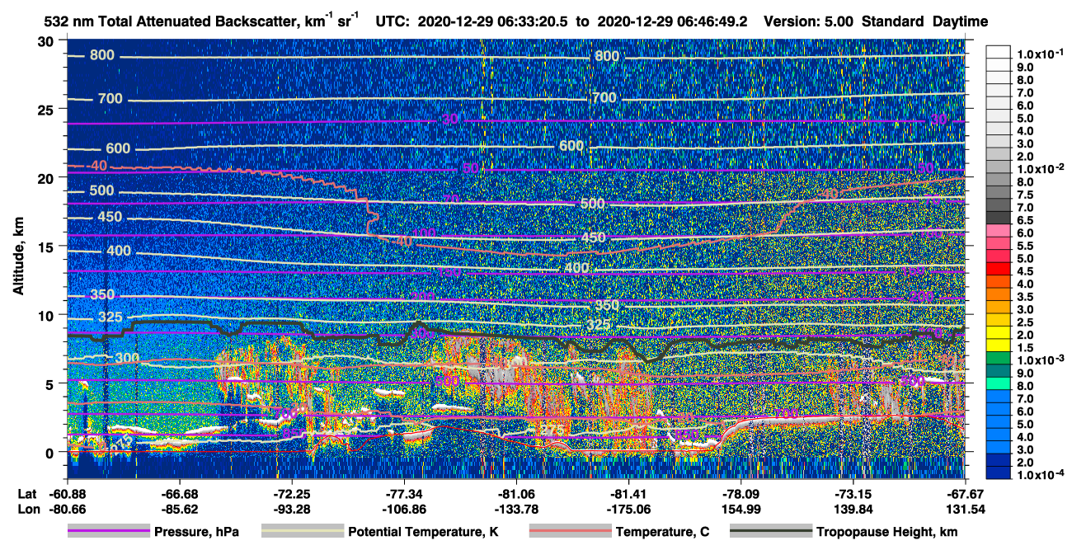Click the white "300" potential temperature contour label

[x=127, y=358]
